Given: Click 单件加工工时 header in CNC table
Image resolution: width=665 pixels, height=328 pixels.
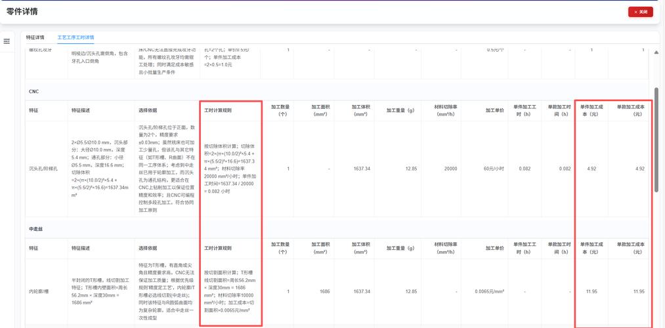Looking at the screenshot, I should coord(525,110).
